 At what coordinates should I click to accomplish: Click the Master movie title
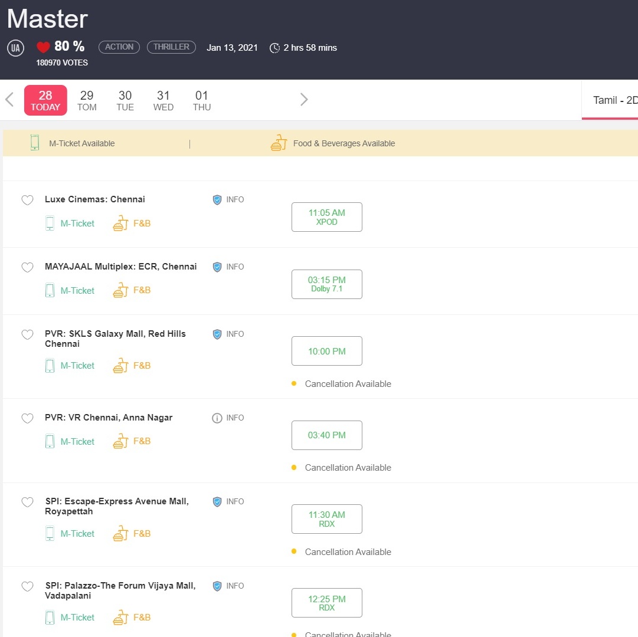pyautogui.click(x=47, y=19)
